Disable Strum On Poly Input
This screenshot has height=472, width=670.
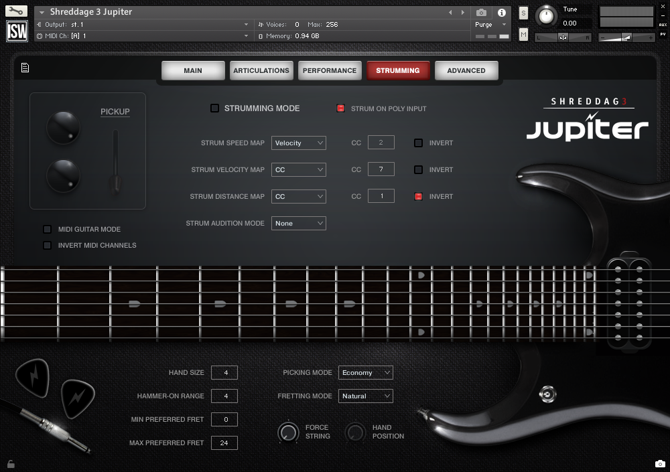[342, 108]
